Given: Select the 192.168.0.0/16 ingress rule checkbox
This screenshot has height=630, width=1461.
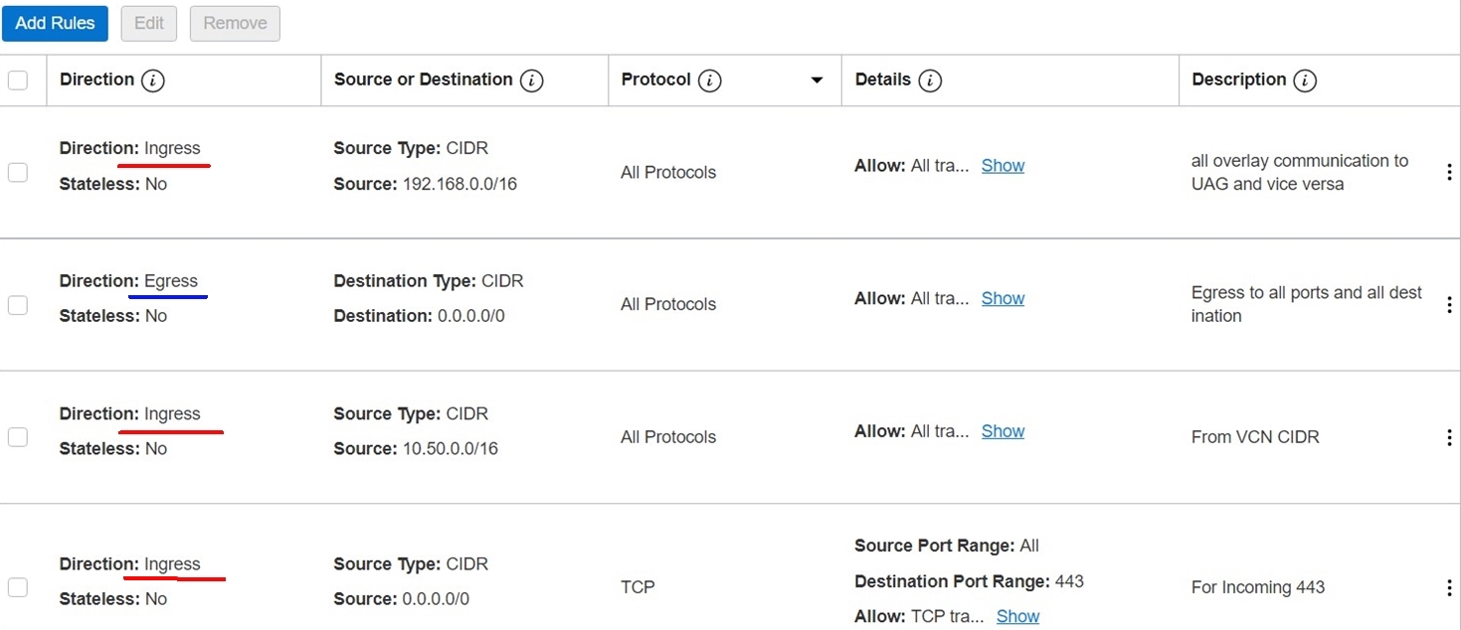Looking at the screenshot, I should point(18,173).
